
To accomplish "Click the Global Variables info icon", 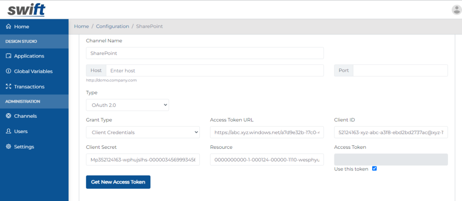I will (x=8, y=71).
